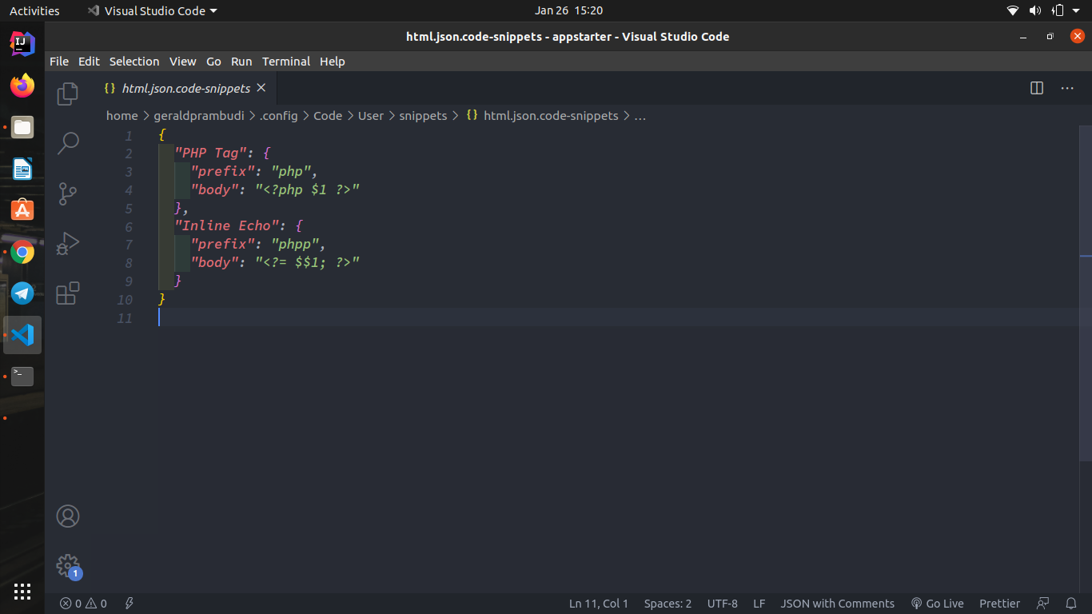The image size is (1092, 614).
Task: Open LibreOffice Writer from the dock
Action: pyautogui.click(x=22, y=168)
